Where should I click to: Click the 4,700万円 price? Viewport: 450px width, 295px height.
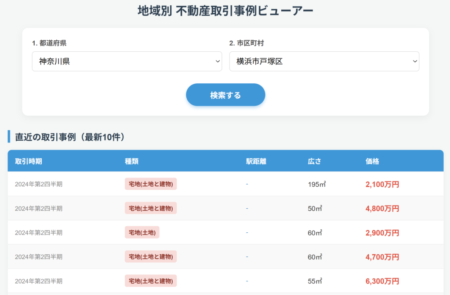[x=382, y=257]
